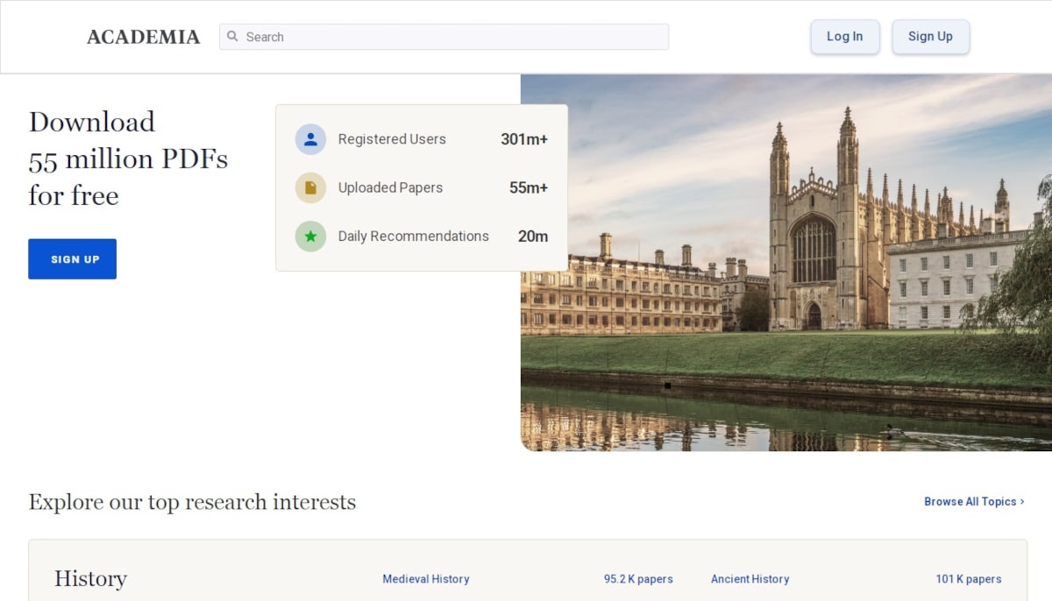Screen dimensions: 1052x601
Task: Click the Academia logo
Action: tap(143, 37)
